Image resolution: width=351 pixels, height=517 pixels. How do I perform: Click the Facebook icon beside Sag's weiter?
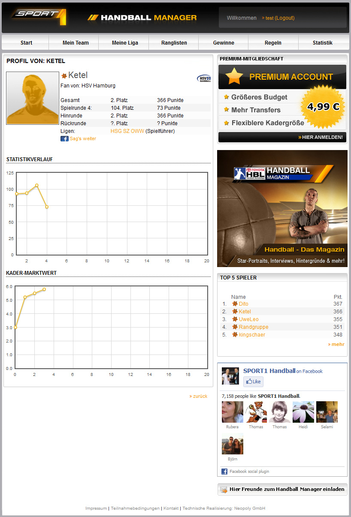[64, 139]
